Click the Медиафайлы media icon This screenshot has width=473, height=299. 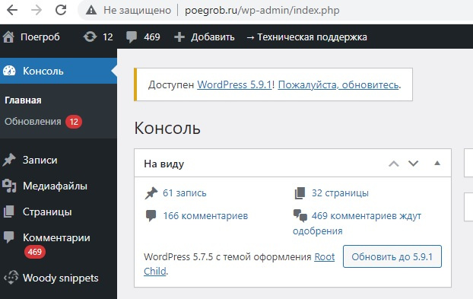coord(9,186)
